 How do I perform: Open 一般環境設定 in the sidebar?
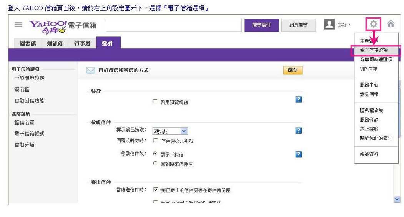click(x=29, y=78)
